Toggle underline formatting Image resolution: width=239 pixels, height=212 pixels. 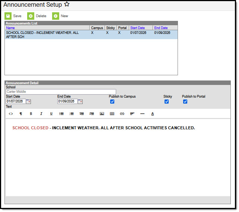tap(51, 114)
